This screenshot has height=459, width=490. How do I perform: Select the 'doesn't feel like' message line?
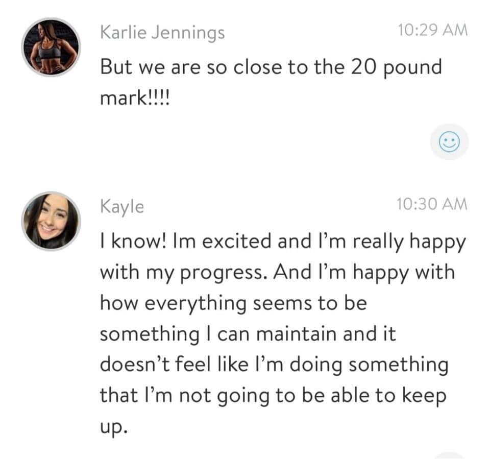(274, 365)
